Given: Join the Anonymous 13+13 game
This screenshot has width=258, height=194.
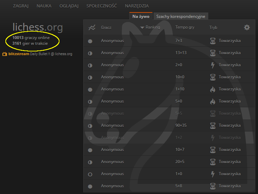Looking at the screenshot, I should point(169,53).
